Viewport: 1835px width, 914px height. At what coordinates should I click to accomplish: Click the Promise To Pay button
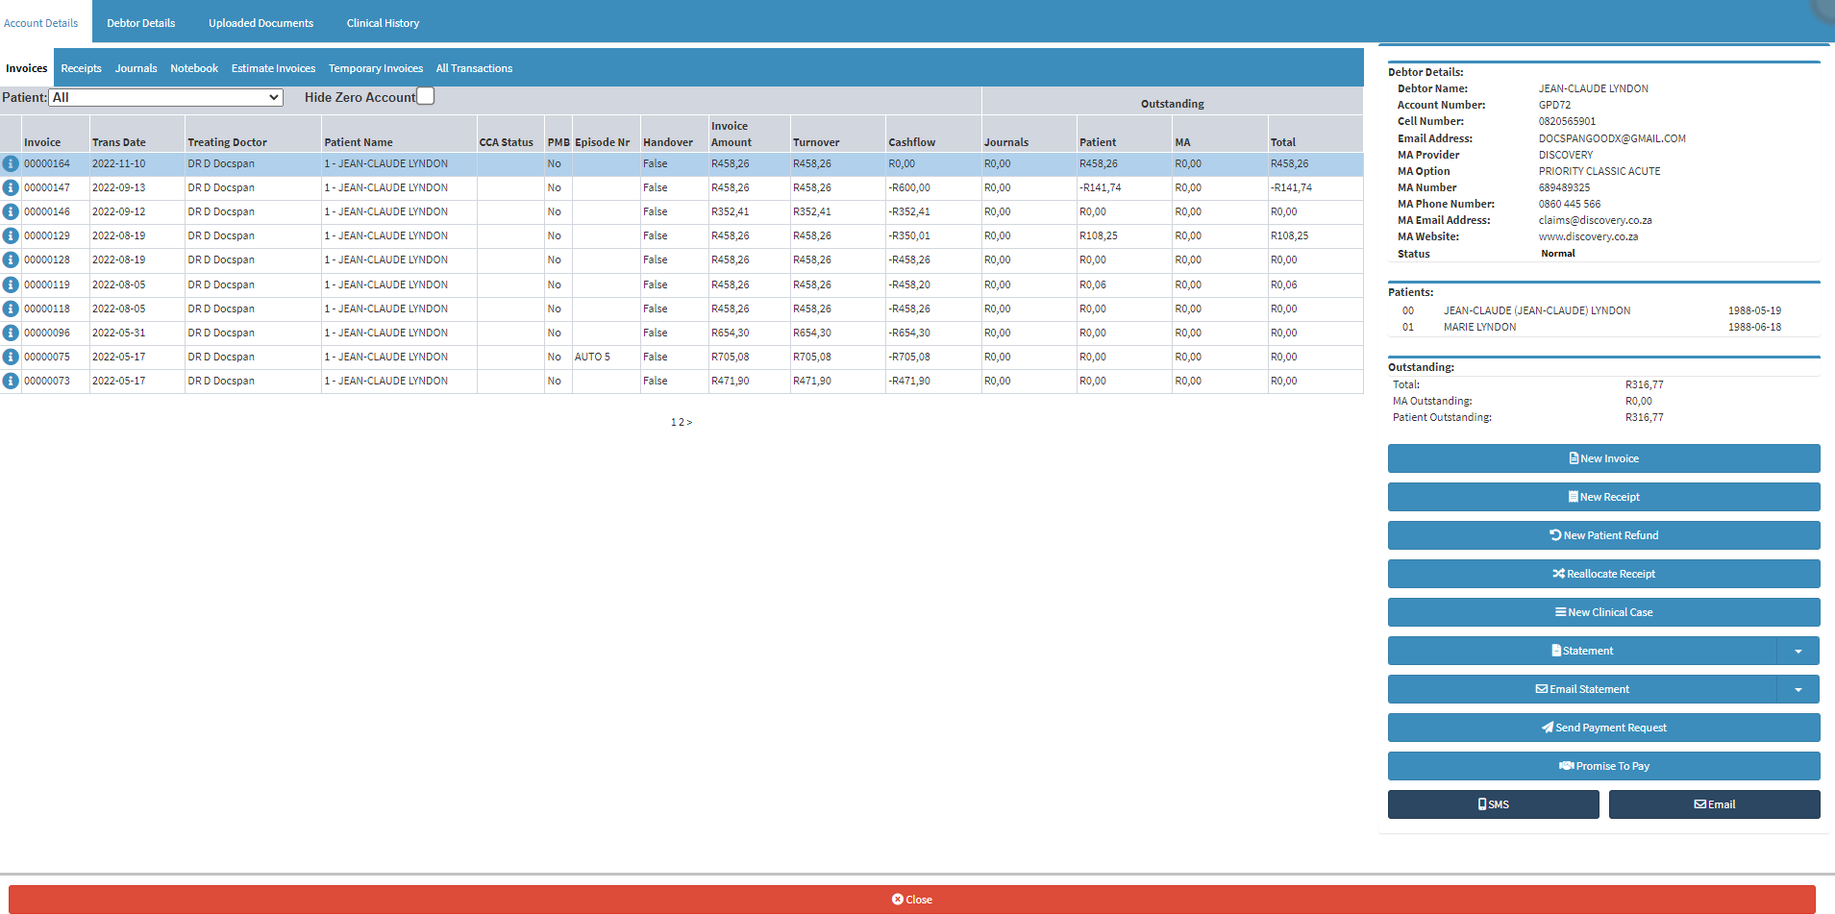tap(1603, 767)
